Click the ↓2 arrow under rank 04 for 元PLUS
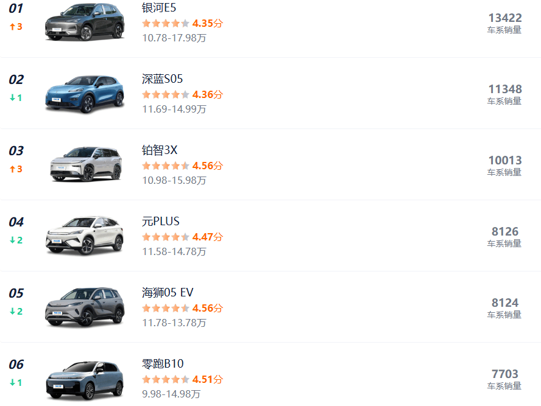This screenshot has width=541, height=406. [x=15, y=240]
